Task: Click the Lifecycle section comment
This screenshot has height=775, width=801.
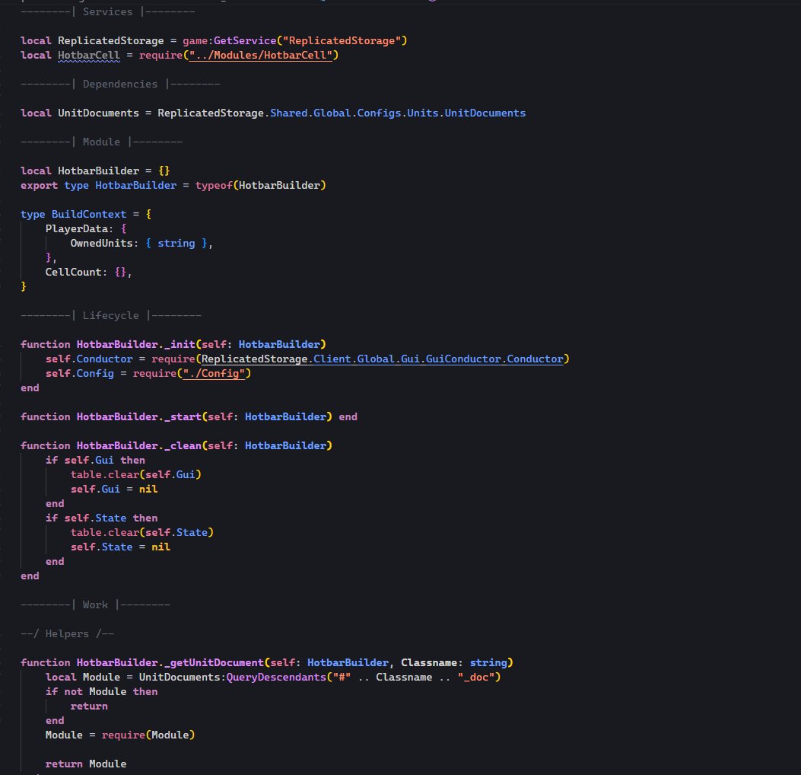Action: point(111,316)
